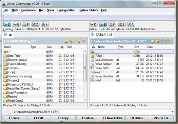Switch to the api tab
The width and height of the screenshot is (178, 124).
8,35
